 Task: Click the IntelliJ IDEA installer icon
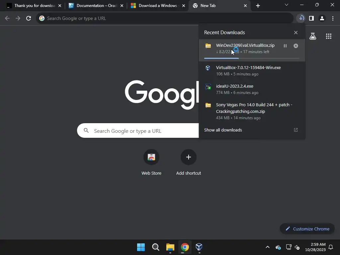click(x=208, y=87)
